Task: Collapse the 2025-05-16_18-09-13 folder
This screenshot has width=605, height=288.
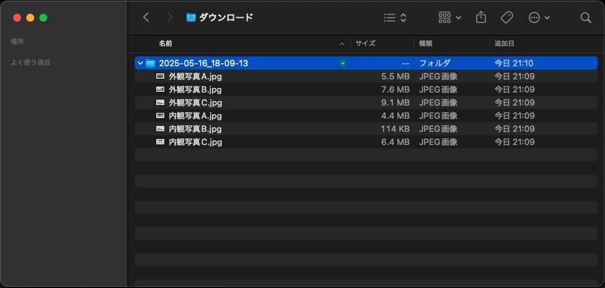Action: pos(140,63)
